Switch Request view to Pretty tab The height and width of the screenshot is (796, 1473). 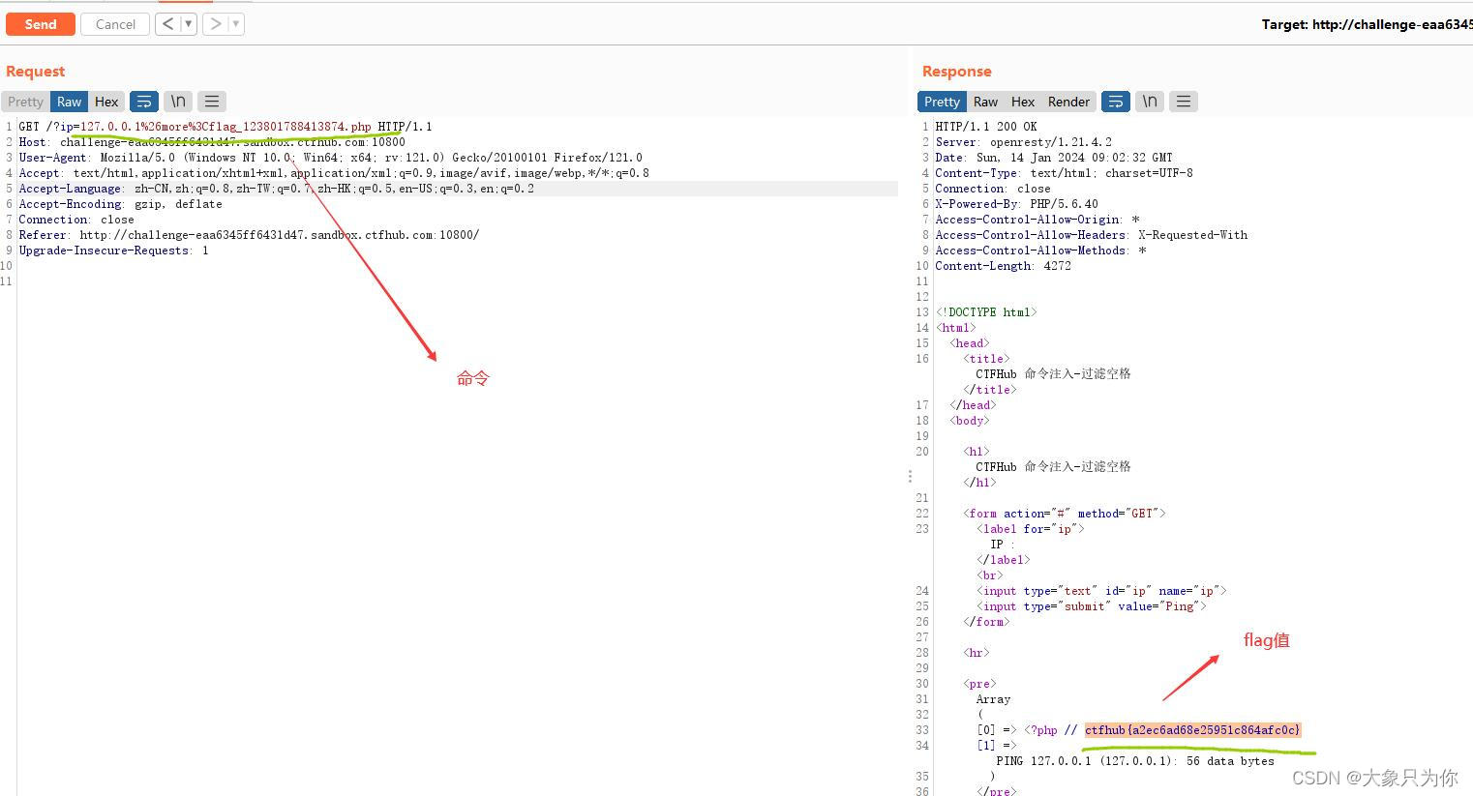point(25,102)
